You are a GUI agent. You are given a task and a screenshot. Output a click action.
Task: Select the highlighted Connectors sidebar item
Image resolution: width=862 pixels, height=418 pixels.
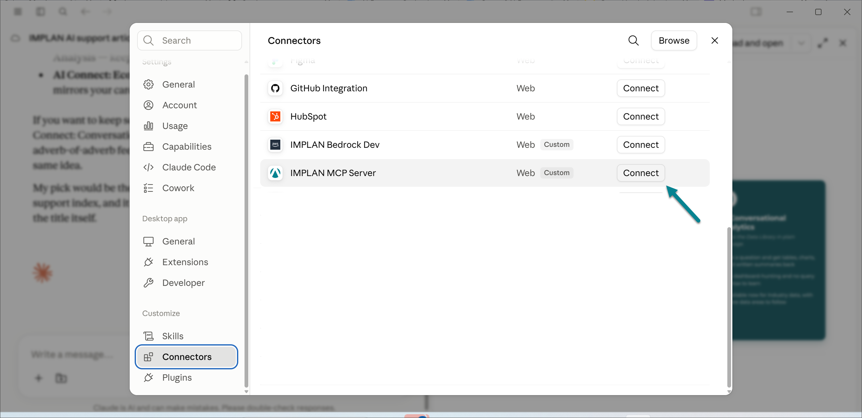pyautogui.click(x=186, y=357)
